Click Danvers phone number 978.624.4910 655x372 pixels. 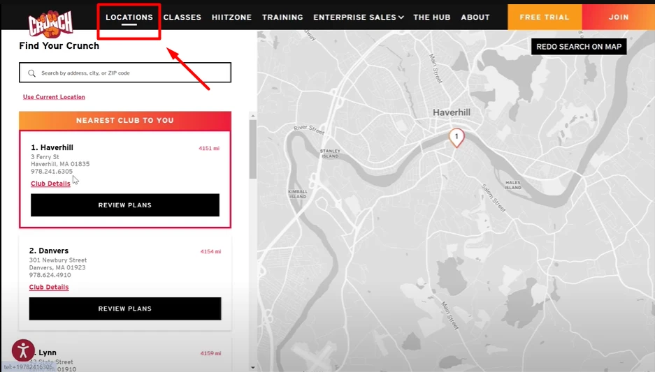[50, 275]
